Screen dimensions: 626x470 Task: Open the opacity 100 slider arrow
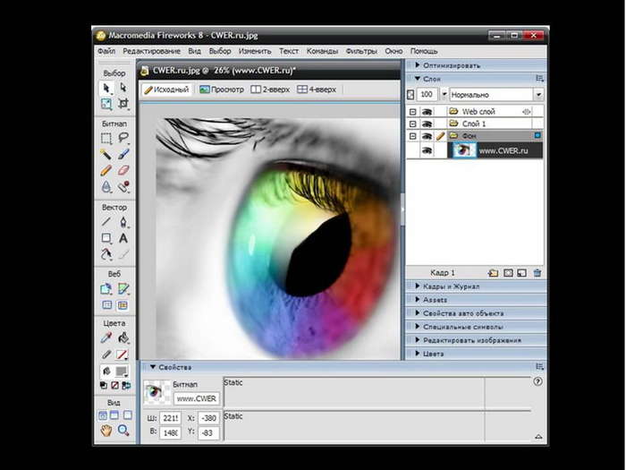[x=444, y=95]
